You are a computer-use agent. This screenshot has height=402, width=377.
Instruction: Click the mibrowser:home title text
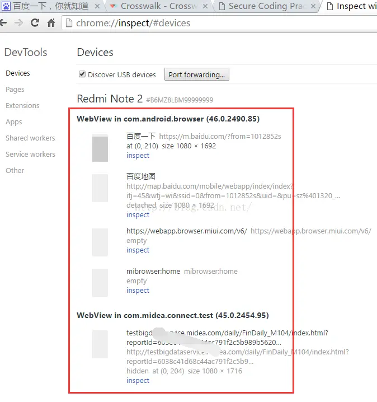pyautogui.click(x=153, y=271)
